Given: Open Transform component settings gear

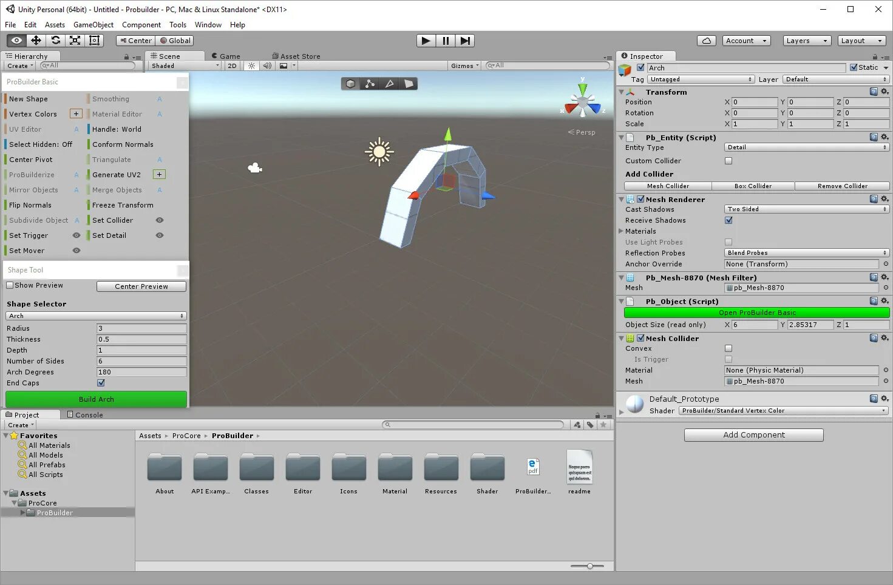Looking at the screenshot, I should [x=885, y=92].
